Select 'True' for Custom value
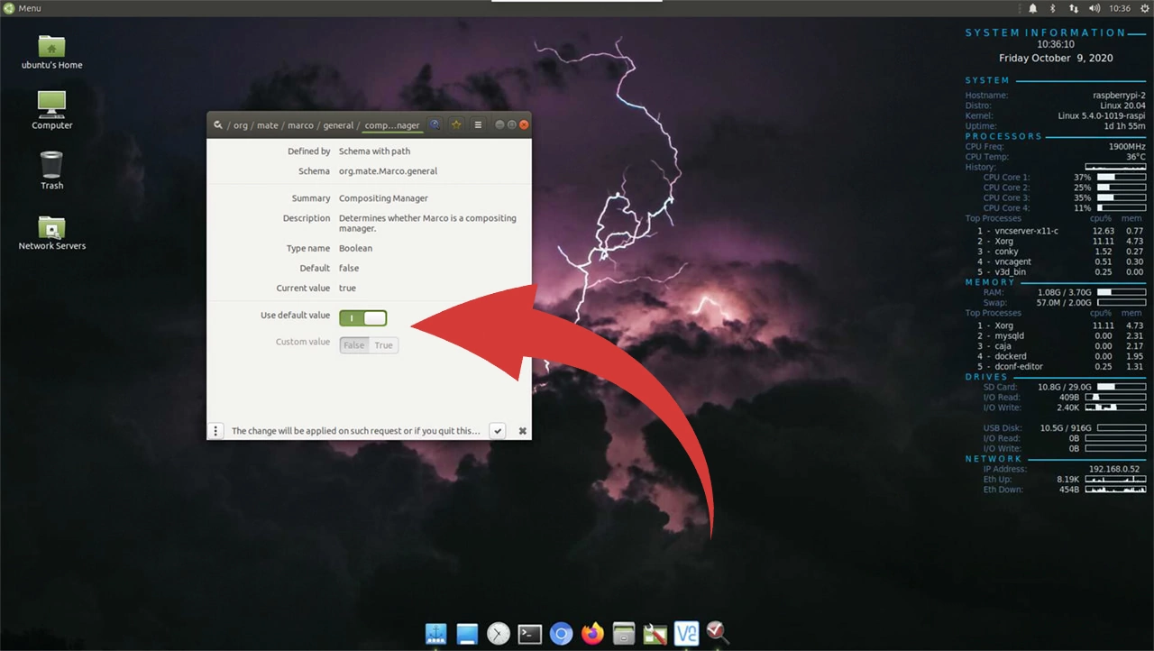 pos(383,345)
